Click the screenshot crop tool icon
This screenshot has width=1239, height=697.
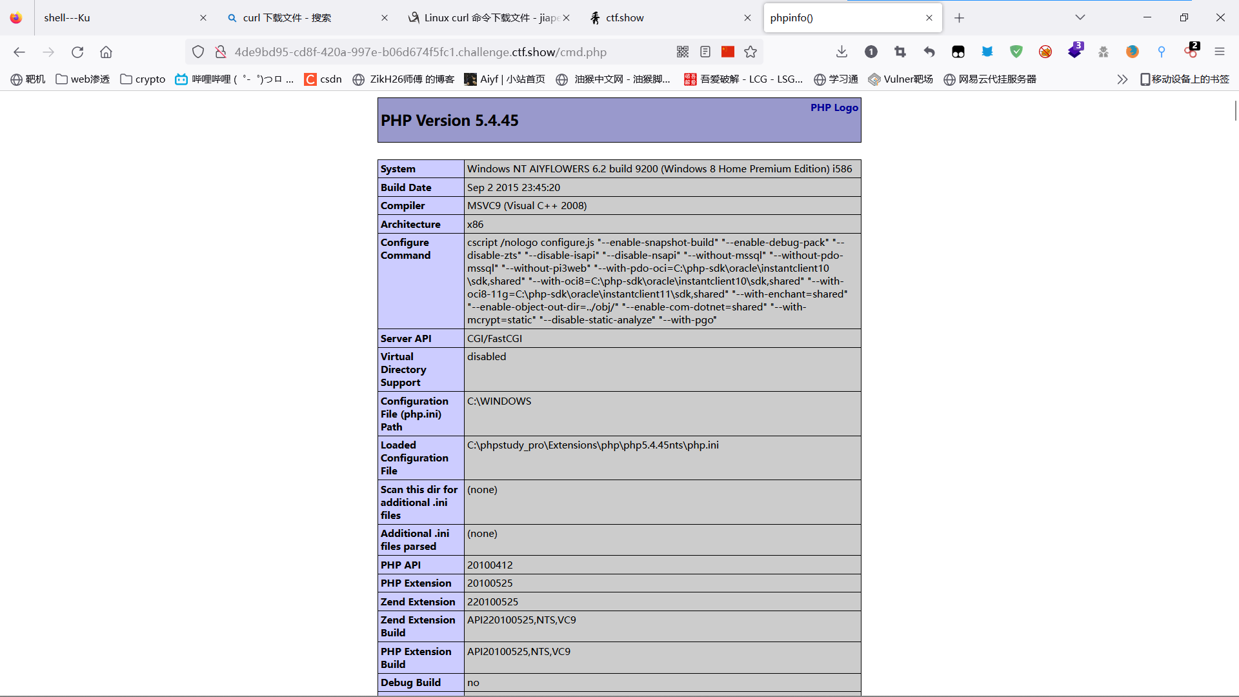(900, 52)
